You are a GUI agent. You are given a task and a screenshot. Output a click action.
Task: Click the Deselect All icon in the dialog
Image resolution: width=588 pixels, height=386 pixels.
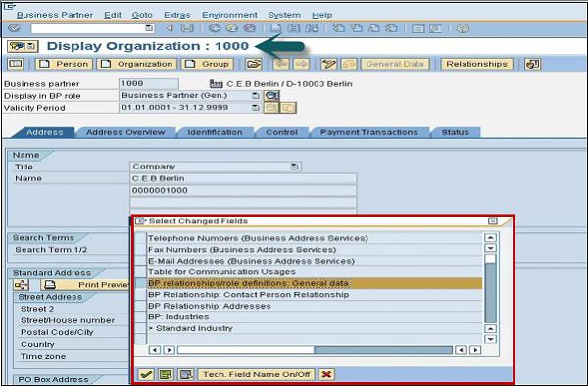[186, 374]
